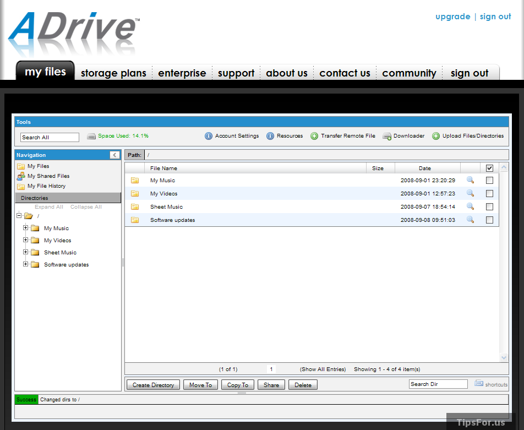Click the upgrade link at top right
This screenshot has width=524, height=430.
pyautogui.click(x=453, y=17)
